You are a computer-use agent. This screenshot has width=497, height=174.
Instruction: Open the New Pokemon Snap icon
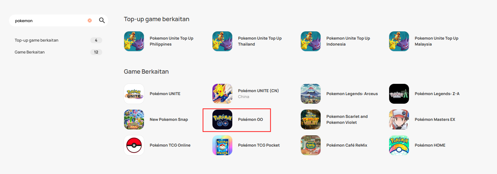pyautogui.click(x=134, y=120)
